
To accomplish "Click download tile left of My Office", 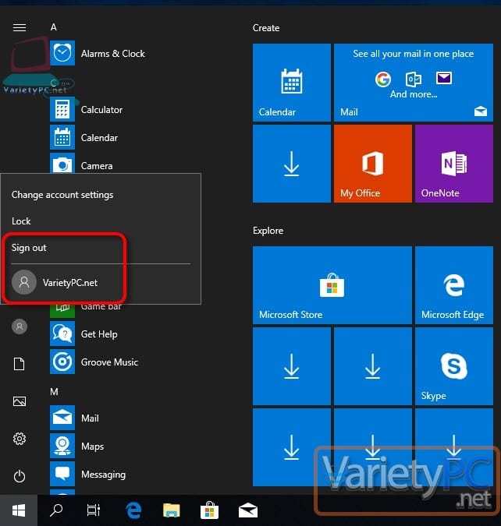I will [291, 164].
